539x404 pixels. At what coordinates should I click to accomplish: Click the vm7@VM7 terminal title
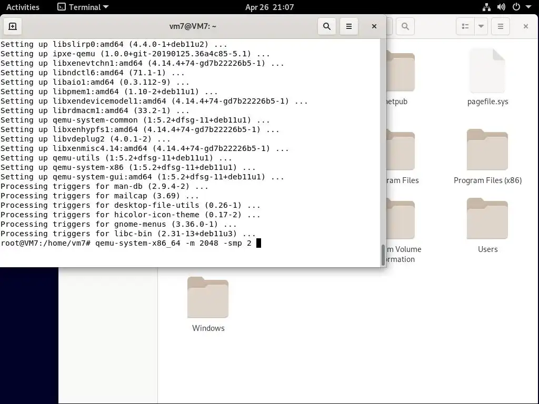click(x=193, y=26)
